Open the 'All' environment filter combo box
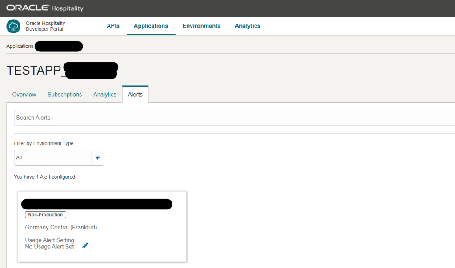The height and width of the screenshot is (268, 455). pos(52,158)
